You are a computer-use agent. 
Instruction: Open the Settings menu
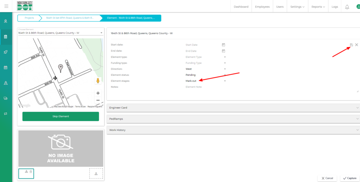(297, 7)
